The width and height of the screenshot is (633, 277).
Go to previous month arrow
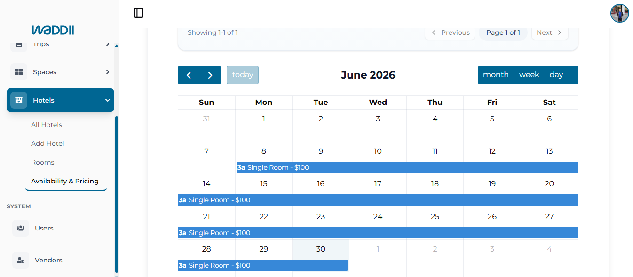pos(189,75)
